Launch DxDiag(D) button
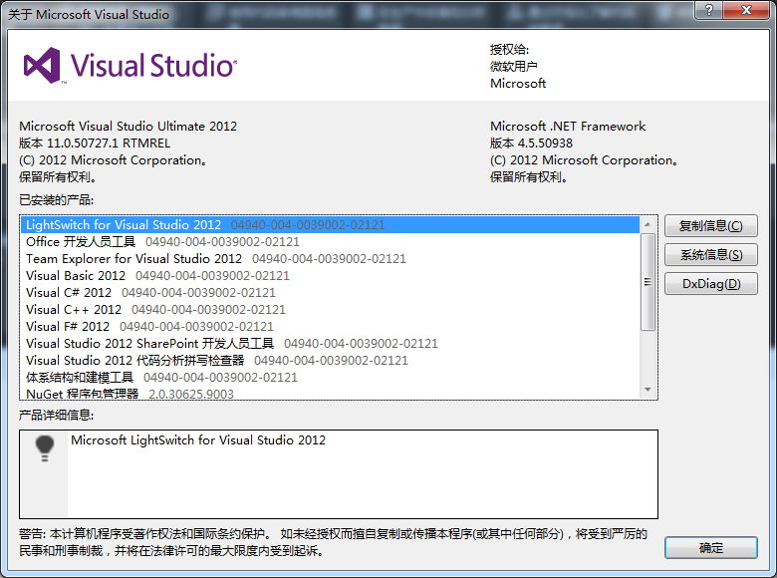This screenshot has height=578, width=777. pos(710,284)
